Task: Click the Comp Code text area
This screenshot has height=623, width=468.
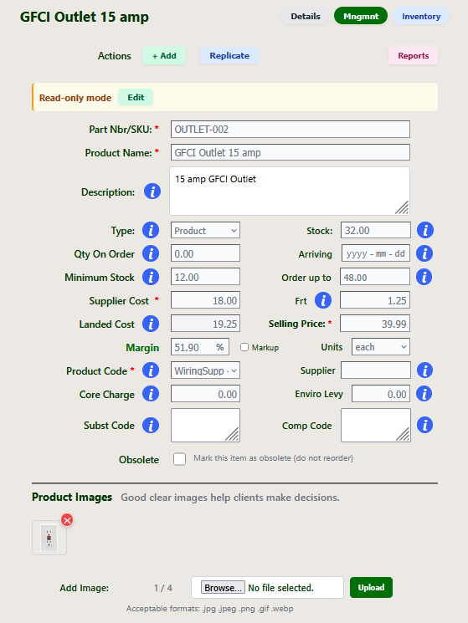Action: coord(376,425)
